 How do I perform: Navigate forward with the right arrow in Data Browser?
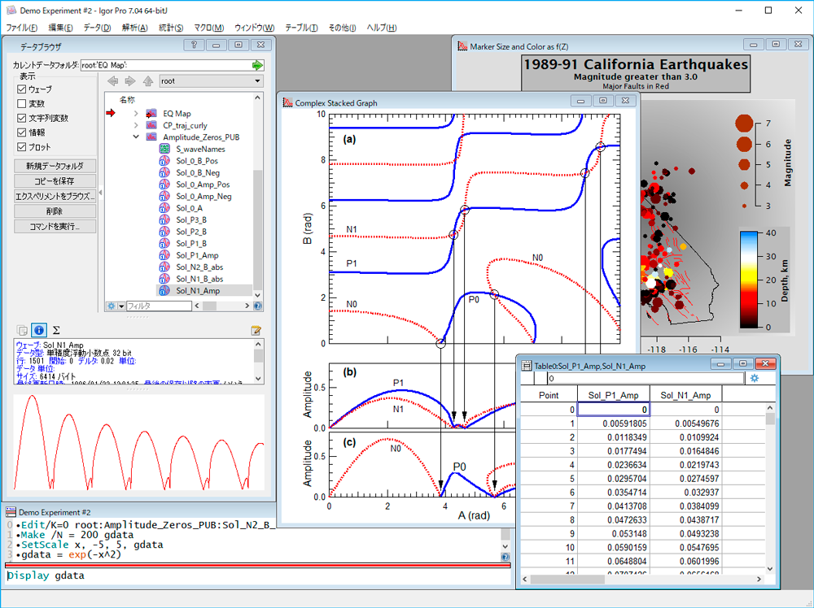point(130,80)
